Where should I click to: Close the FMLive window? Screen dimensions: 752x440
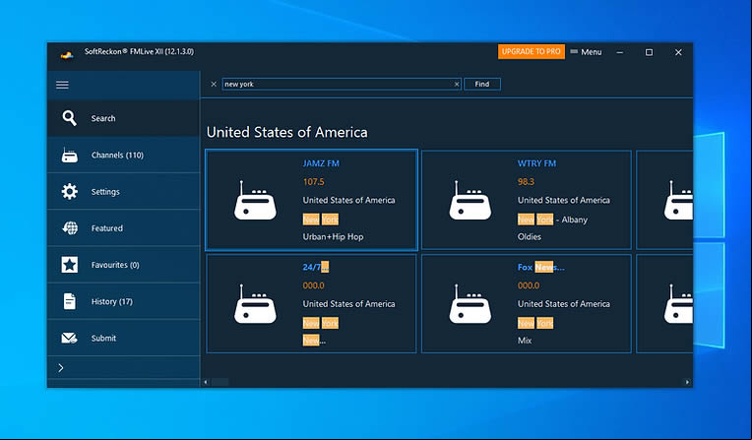click(x=678, y=52)
